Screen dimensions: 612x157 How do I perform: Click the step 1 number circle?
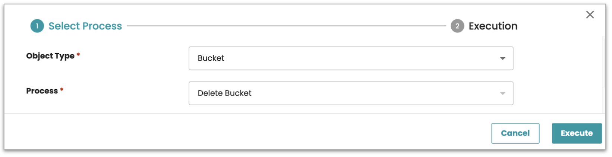pyautogui.click(x=37, y=26)
